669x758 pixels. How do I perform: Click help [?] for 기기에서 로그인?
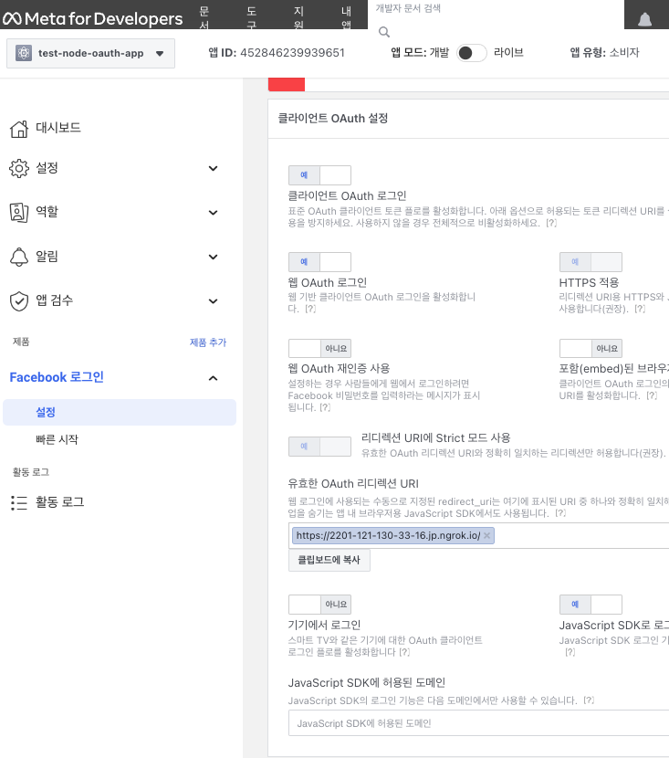click(x=404, y=652)
